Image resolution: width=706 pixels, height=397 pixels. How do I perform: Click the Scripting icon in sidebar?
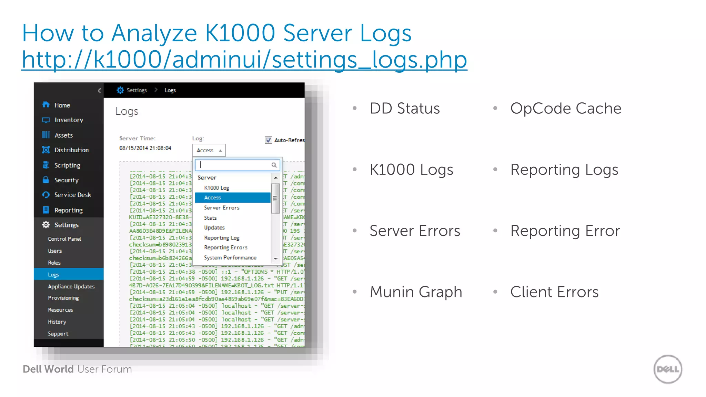pos(46,165)
